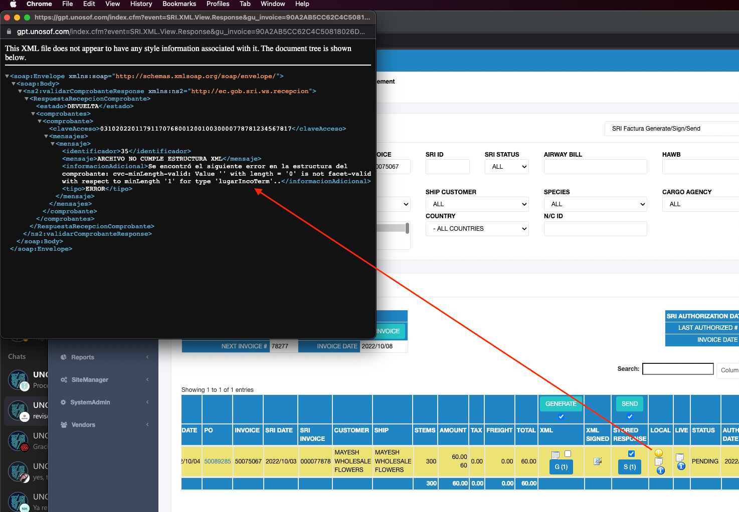Open the Bookmarks menu in menu bar
The image size is (739, 512).
(x=179, y=4)
